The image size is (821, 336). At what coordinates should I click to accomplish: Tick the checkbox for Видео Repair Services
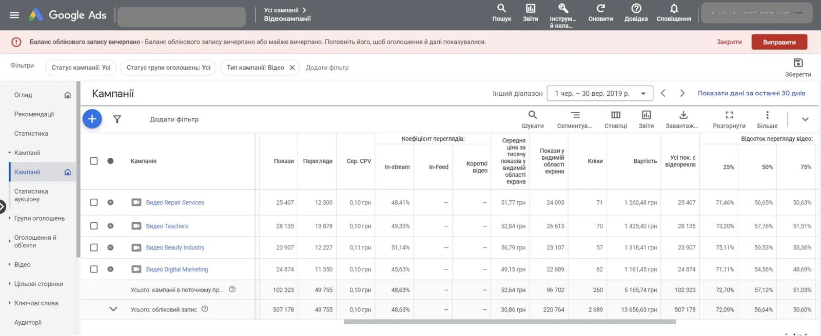click(x=94, y=202)
